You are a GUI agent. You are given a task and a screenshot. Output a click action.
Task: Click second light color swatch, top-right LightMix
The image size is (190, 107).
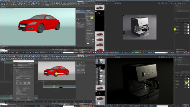click(x=188, y=26)
